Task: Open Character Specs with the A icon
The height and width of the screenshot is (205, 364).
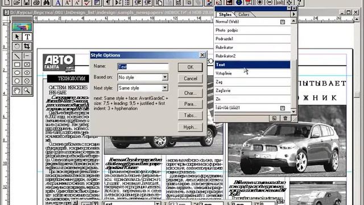Action: tap(58, 2)
